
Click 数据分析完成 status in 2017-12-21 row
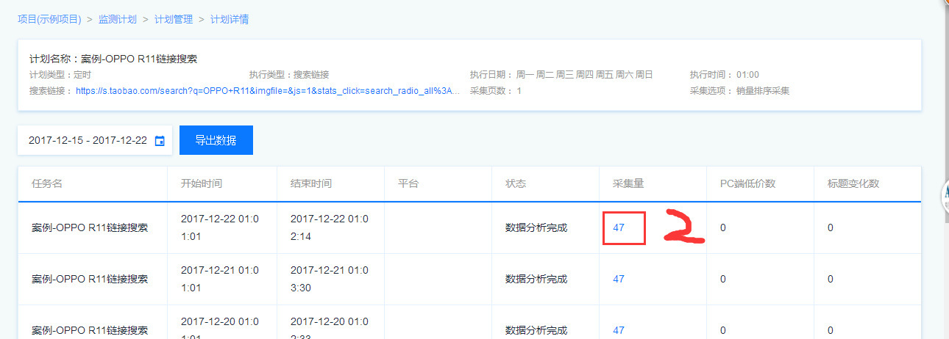(x=536, y=279)
